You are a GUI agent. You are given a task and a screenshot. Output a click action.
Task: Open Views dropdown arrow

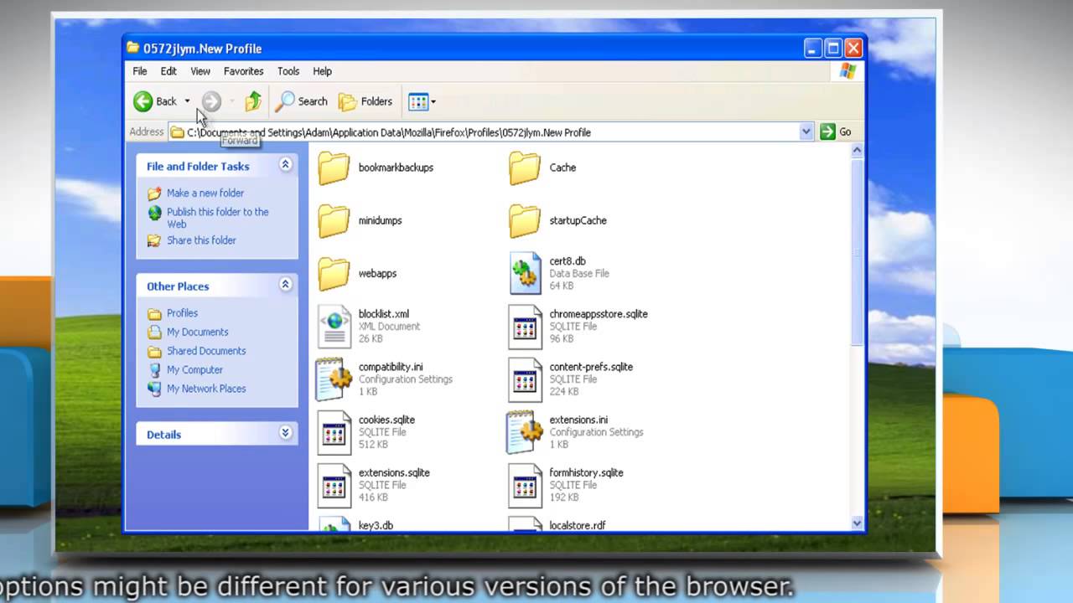click(433, 102)
